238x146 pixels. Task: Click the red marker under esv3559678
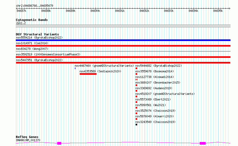pyautogui.click(x=136, y=74)
